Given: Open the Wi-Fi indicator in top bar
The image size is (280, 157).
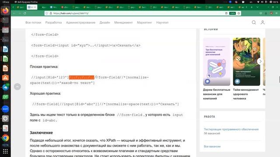Looking at the screenshot, I should click(x=258, y=2).
